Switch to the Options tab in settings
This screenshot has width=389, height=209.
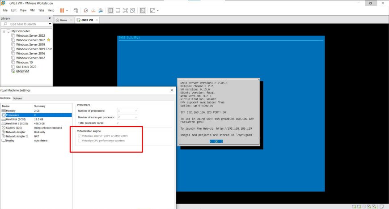[17, 98]
